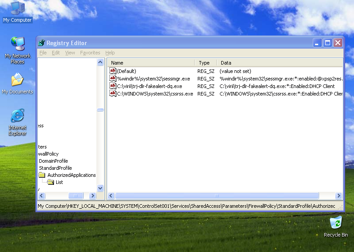Viewport: 354px width, 252px height.
Task: Click the Registry Editor title bar icon
Action: 41,42
